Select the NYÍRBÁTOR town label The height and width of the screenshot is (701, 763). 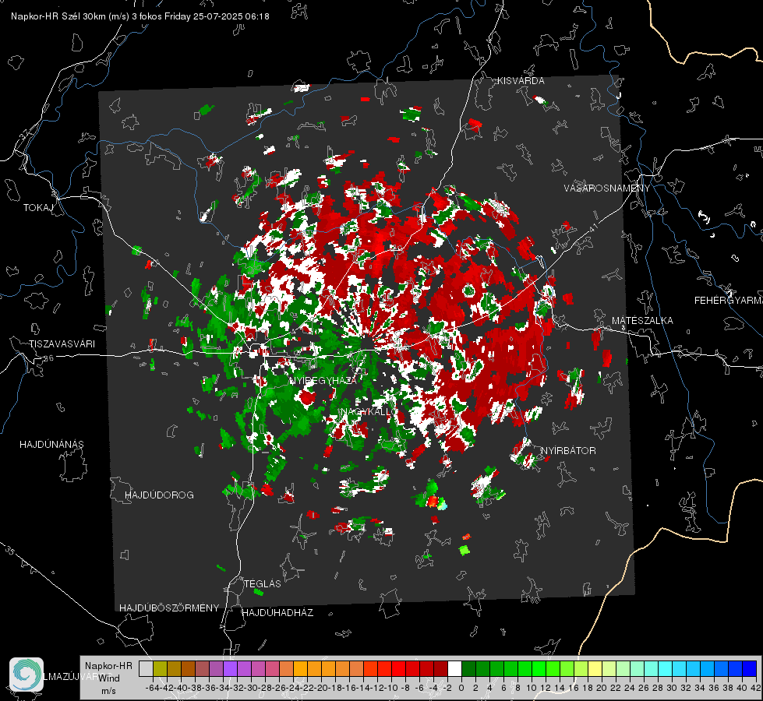point(568,451)
